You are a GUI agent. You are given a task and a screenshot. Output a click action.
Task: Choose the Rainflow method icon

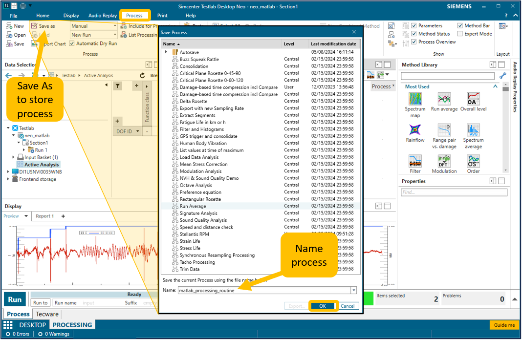(415, 130)
